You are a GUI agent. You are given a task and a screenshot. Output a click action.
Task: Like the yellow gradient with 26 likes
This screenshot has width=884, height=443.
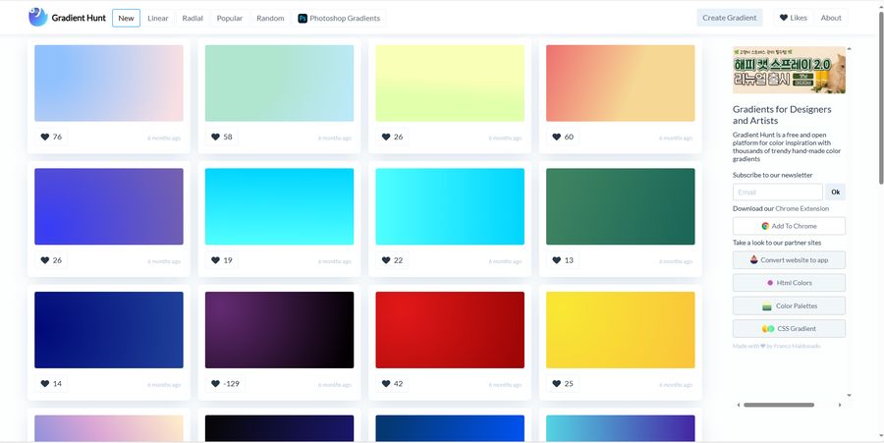392,137
